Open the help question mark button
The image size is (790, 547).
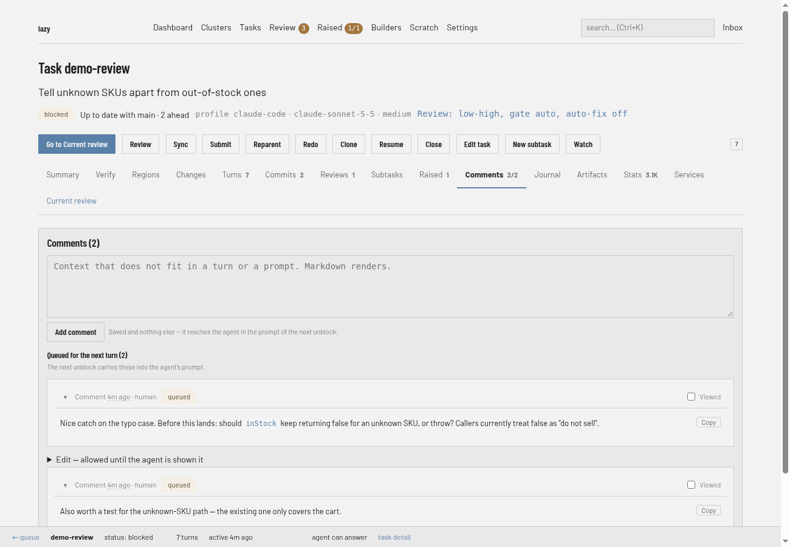coord(736,144)
